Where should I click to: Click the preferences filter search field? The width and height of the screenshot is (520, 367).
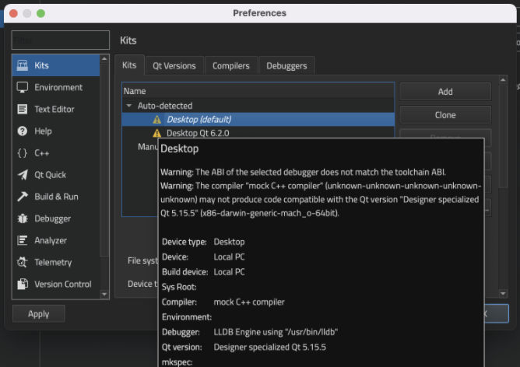(x=60, y=40)
